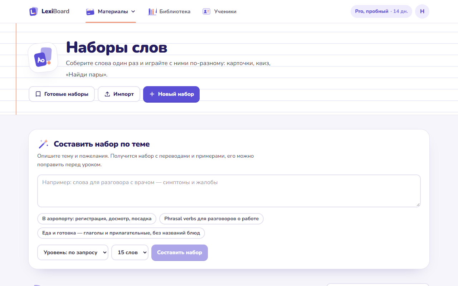Viewport: 458px width, 286px height.
Task: Open the user avatar H menu
Action: [x=422, y=11]
